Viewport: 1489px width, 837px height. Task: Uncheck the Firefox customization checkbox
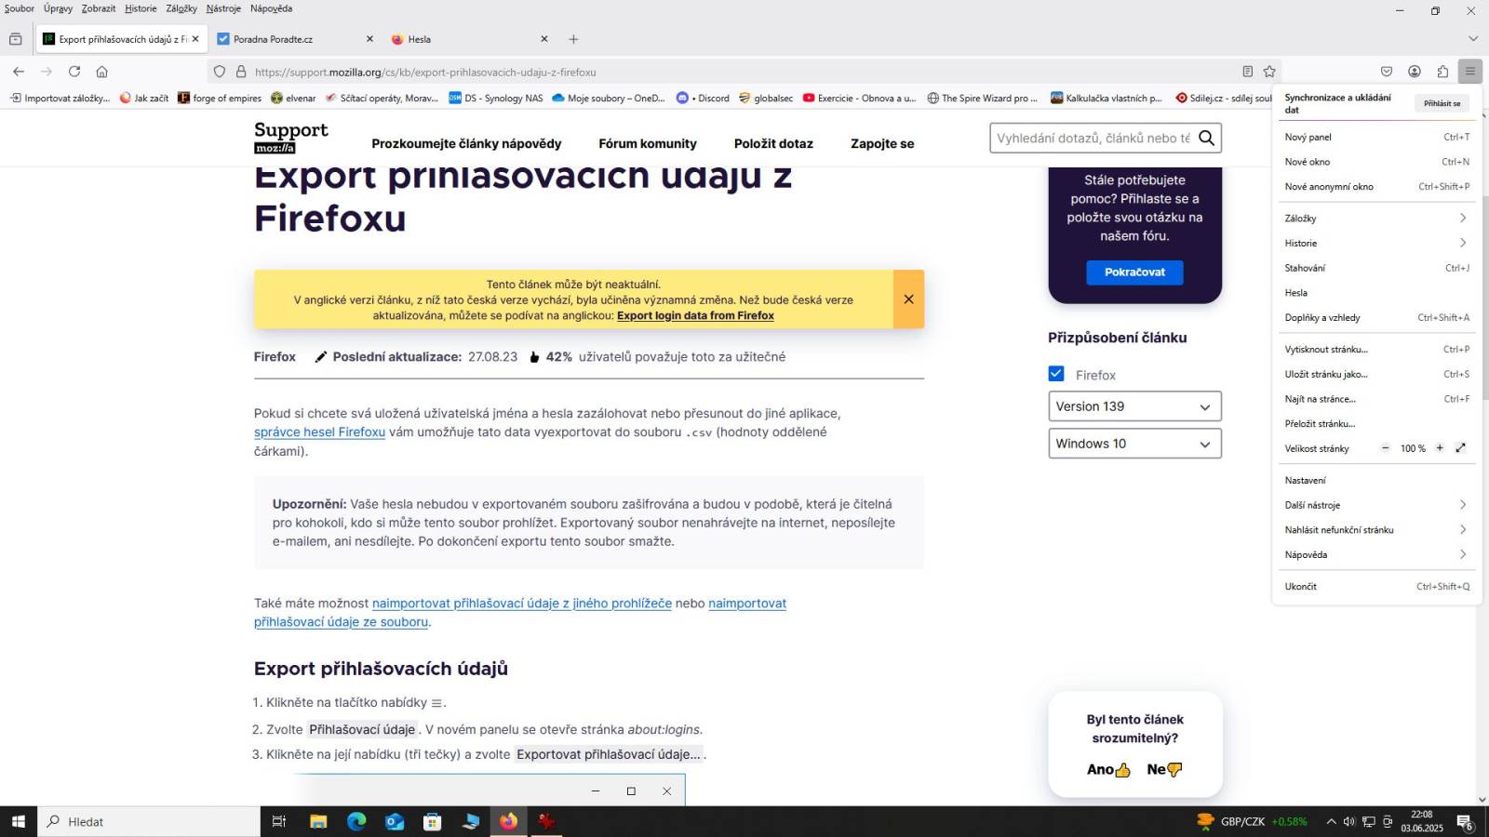click(x=1056, y=374)
